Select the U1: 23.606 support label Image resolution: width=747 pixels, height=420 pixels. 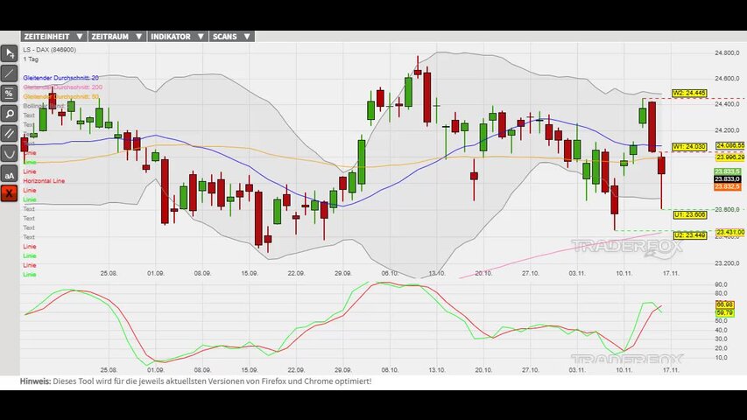click(x=688, y=214)
